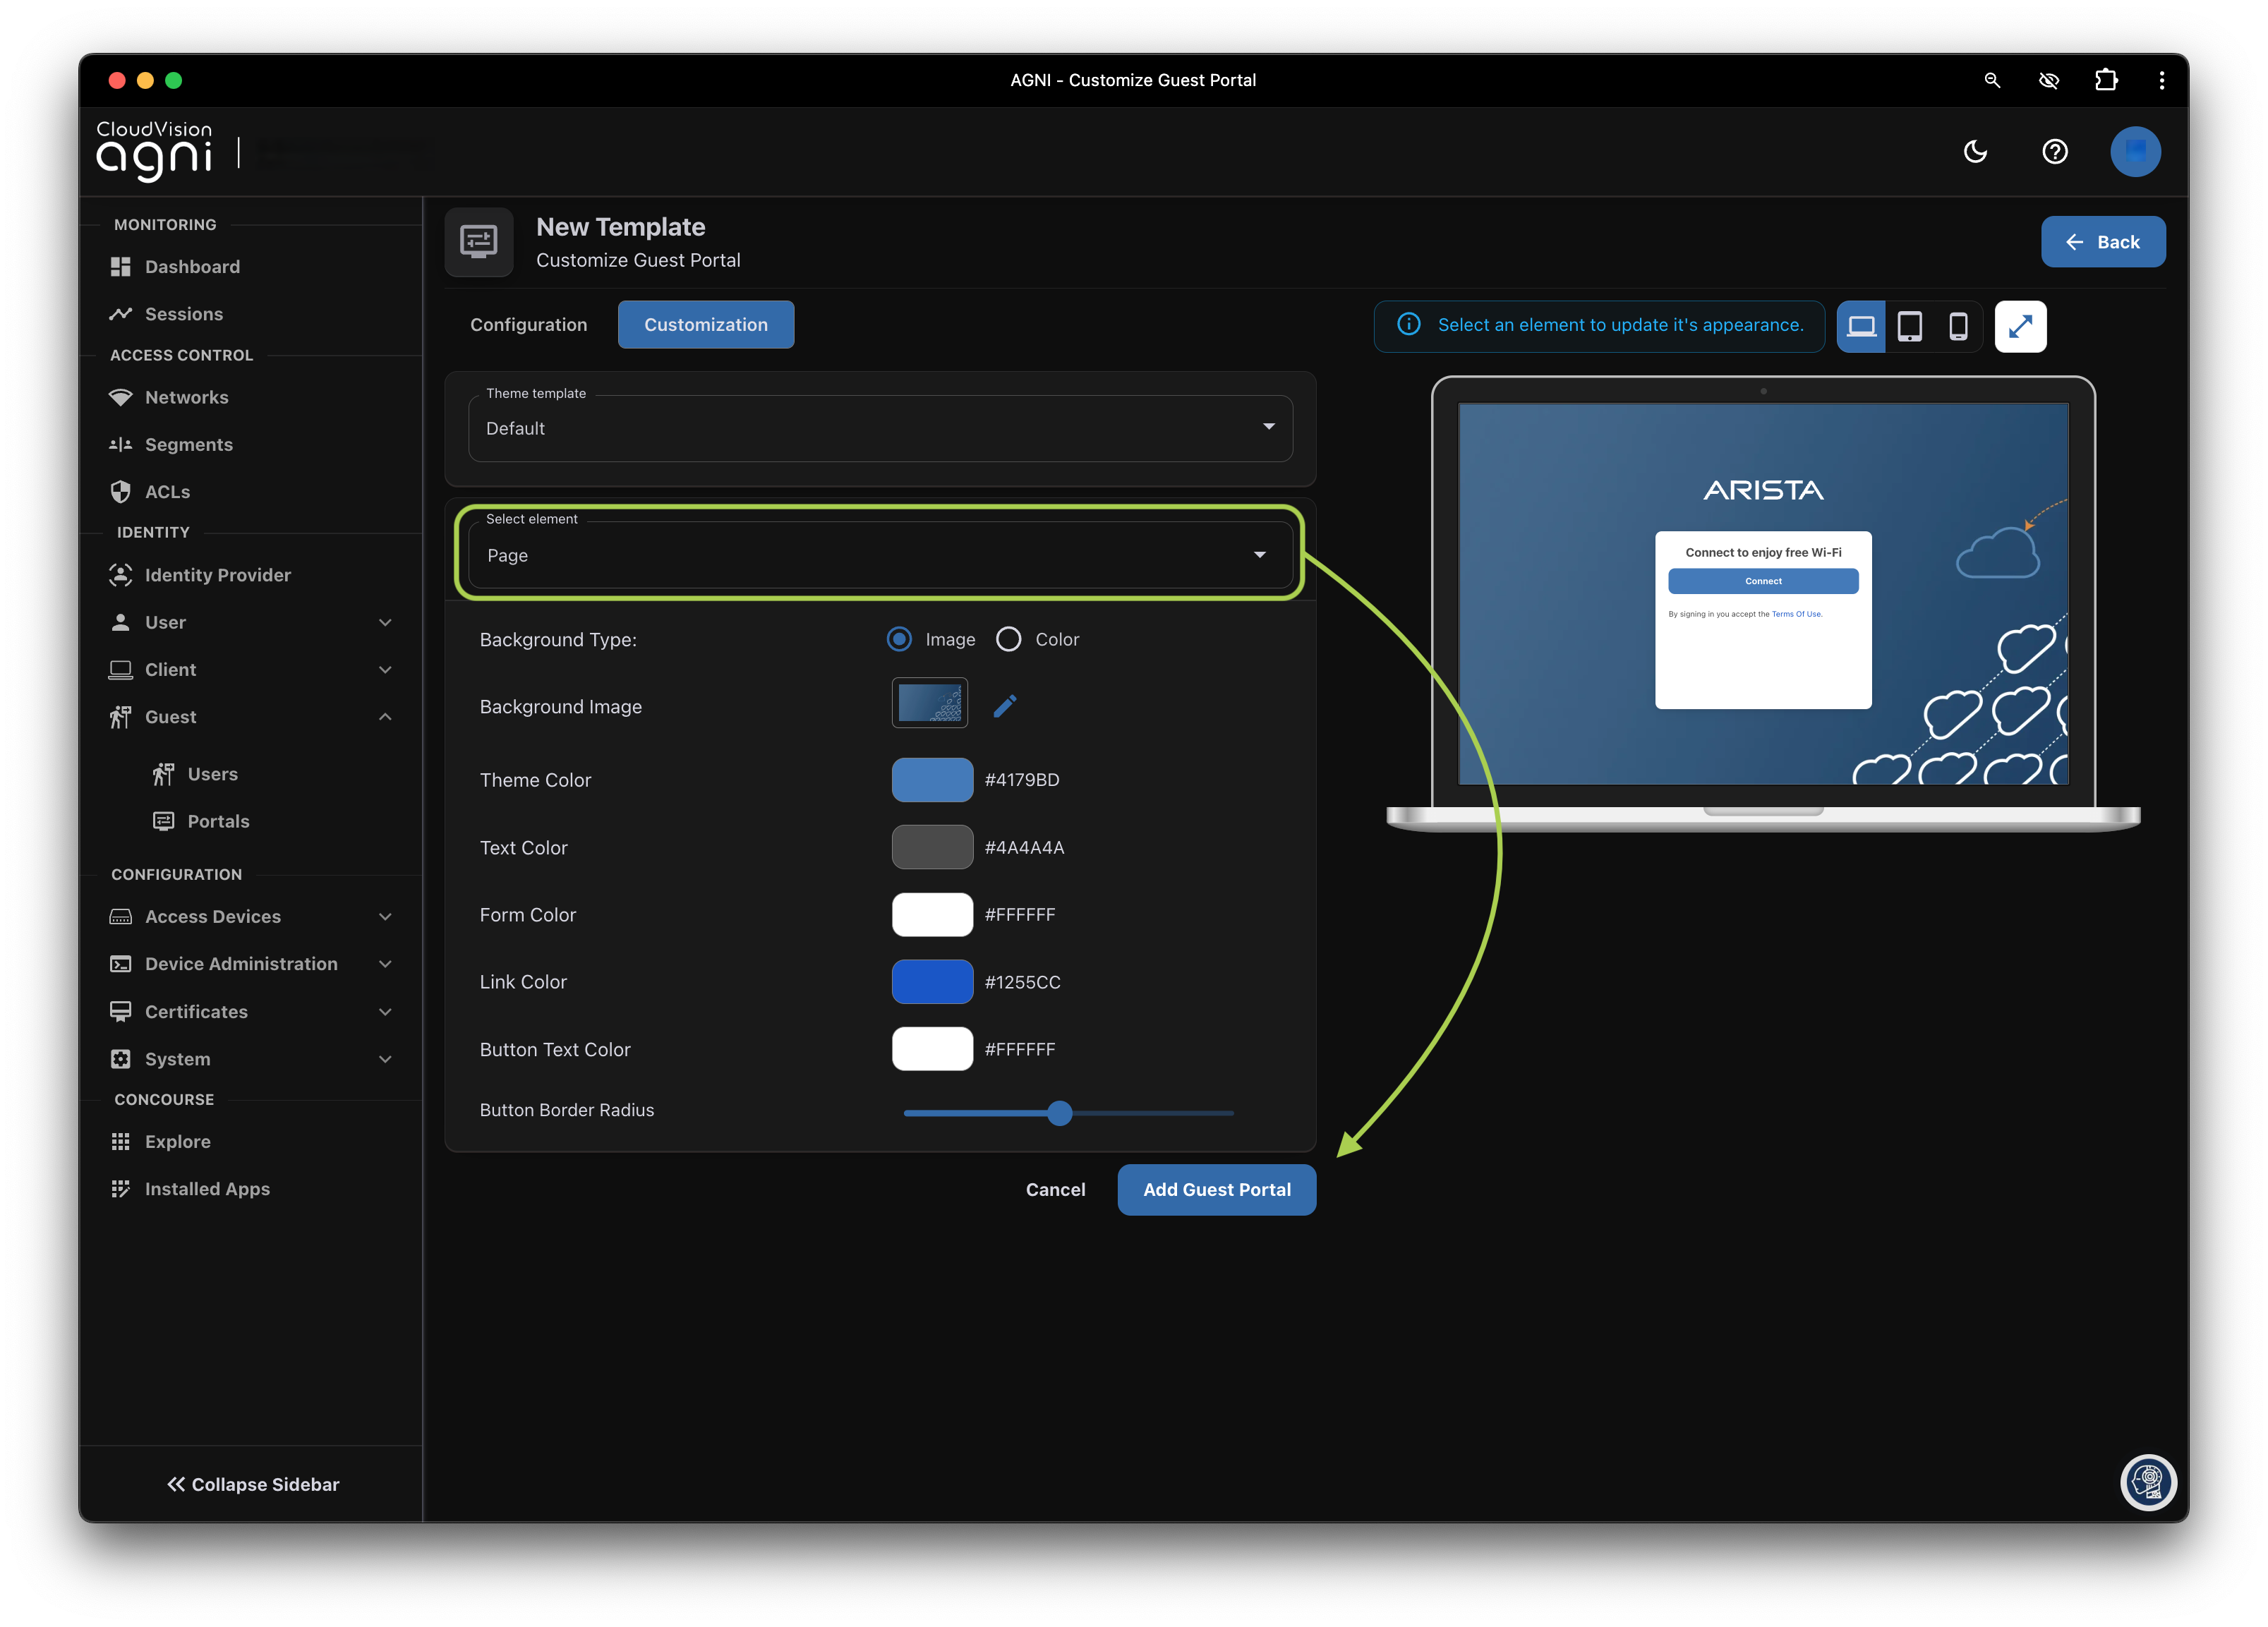The image size is (2268, 1627).
Task: Click the Link Color swatch
Action: click(x=932, y=982)
